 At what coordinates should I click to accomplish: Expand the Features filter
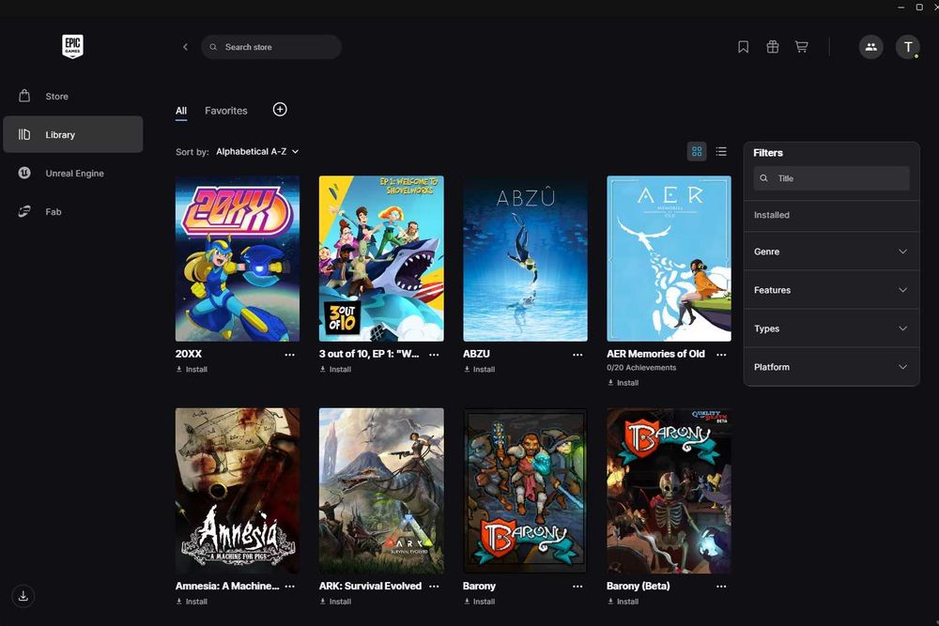coord(831,290)
